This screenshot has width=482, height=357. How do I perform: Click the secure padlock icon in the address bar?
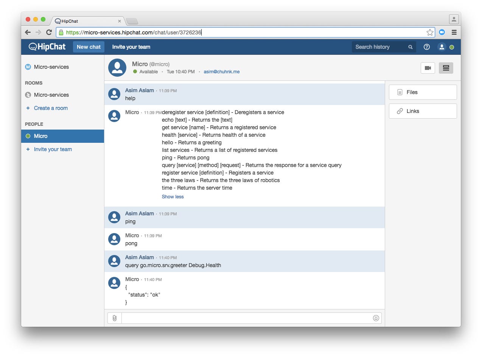point(61,32)
